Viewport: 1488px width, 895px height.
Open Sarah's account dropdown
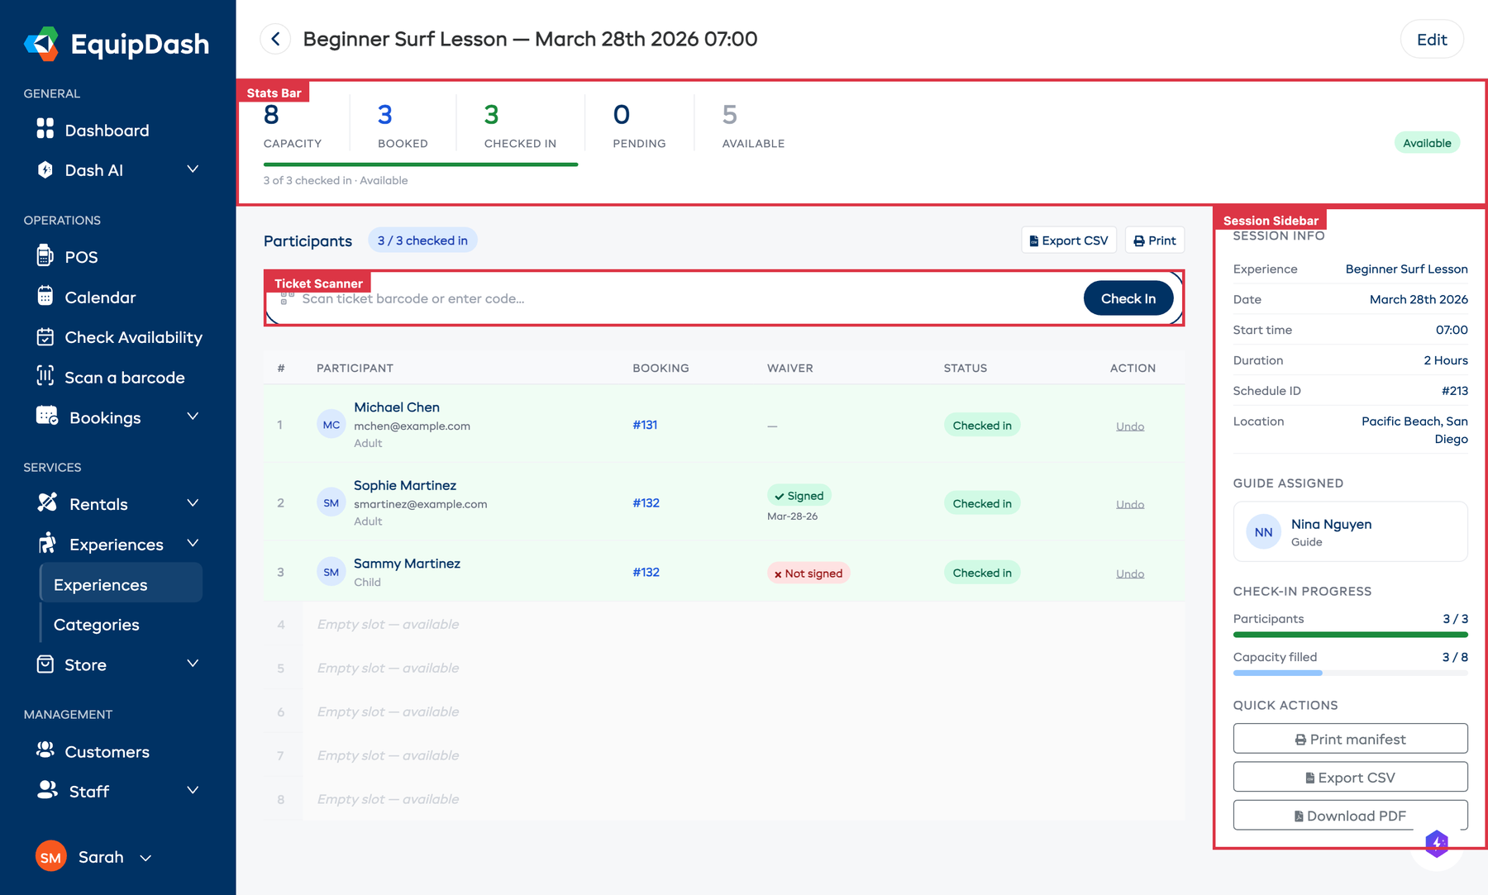(145, 858)
